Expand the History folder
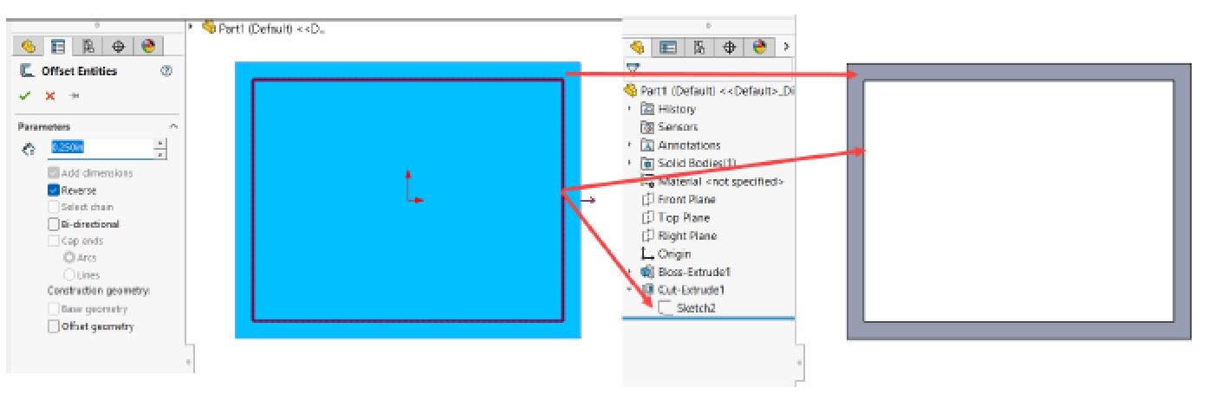 click(x=629, y=108)
